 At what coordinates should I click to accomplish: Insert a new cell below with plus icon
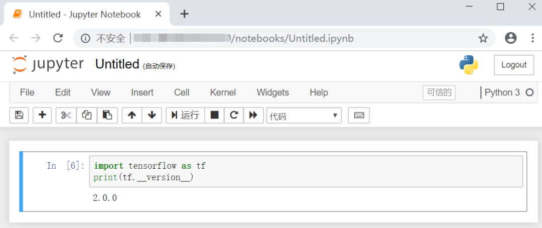42,116
